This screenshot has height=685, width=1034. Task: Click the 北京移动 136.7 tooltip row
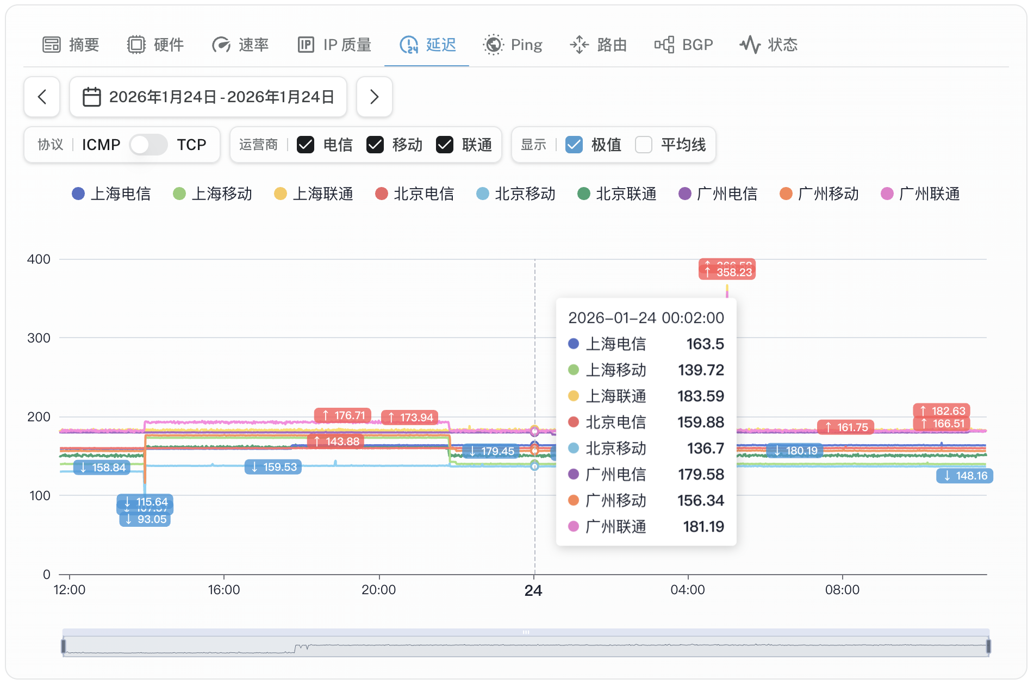pos(646,448)
